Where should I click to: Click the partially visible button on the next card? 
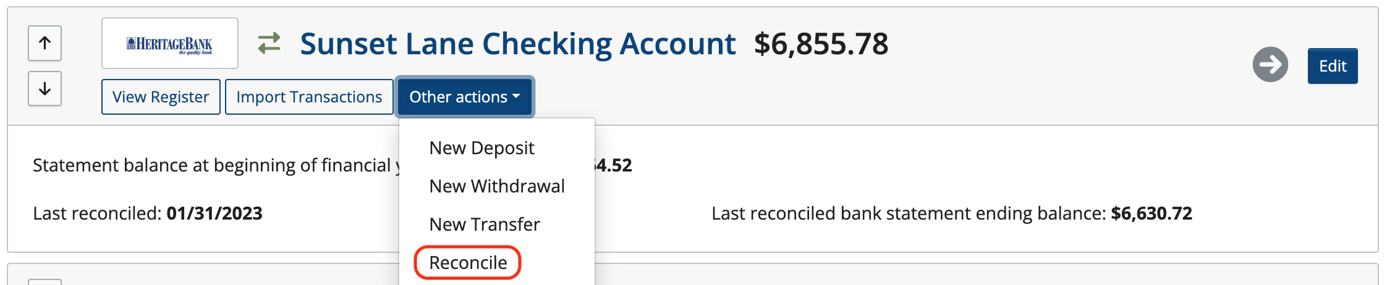(x=45, y=283)
